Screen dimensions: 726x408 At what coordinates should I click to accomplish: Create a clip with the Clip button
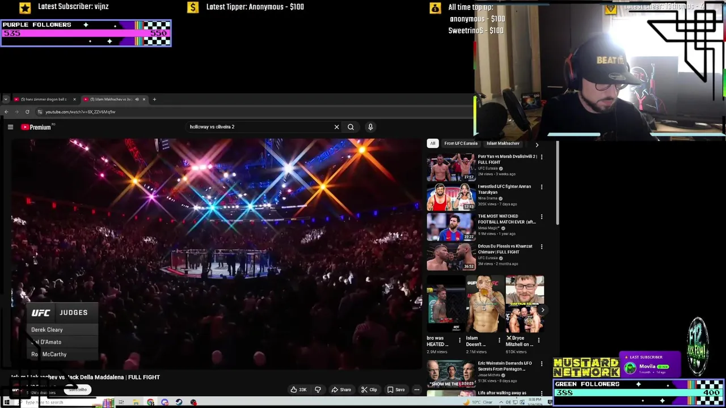369,389
